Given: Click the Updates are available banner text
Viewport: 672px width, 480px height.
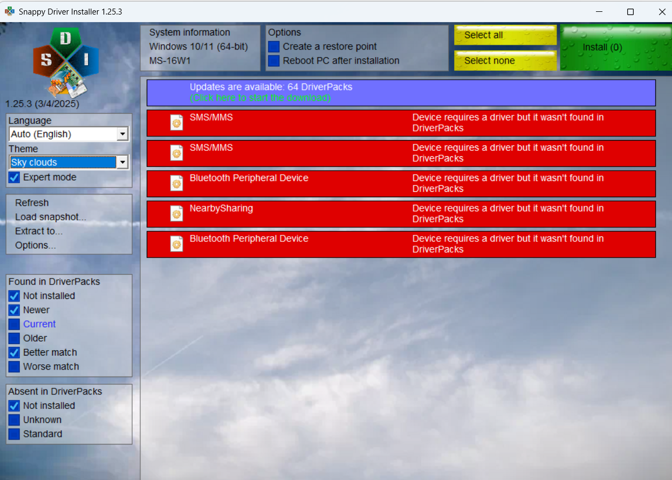Looking at the screenshot, I should click(x=271, y=87).
